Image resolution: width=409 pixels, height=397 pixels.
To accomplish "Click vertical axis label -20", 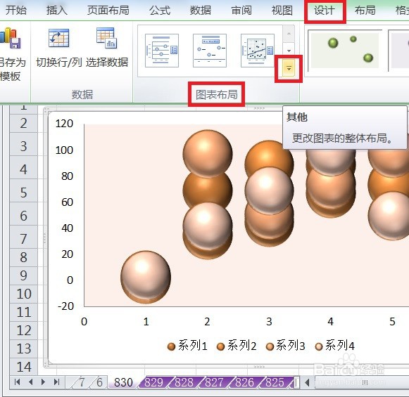I will (x=65, y=306).
